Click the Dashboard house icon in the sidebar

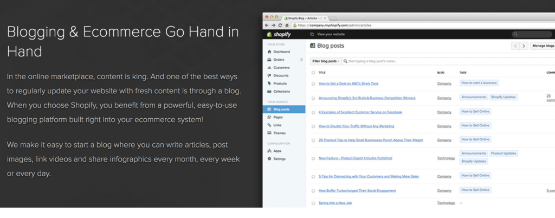[x=269, y=52]
